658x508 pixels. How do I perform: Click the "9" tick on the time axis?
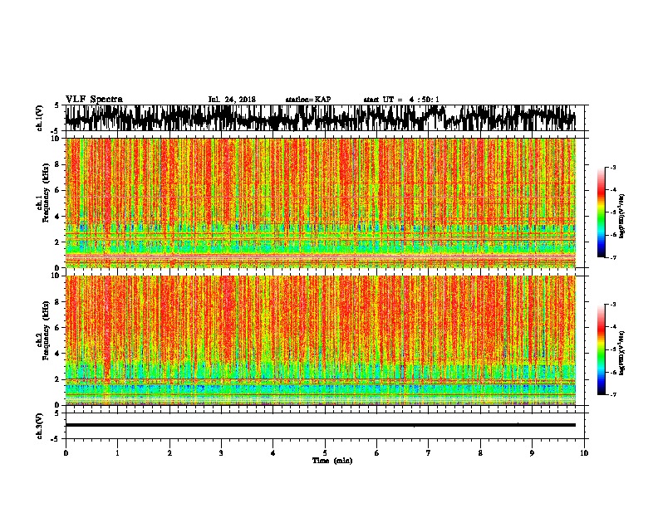point(532,453)
